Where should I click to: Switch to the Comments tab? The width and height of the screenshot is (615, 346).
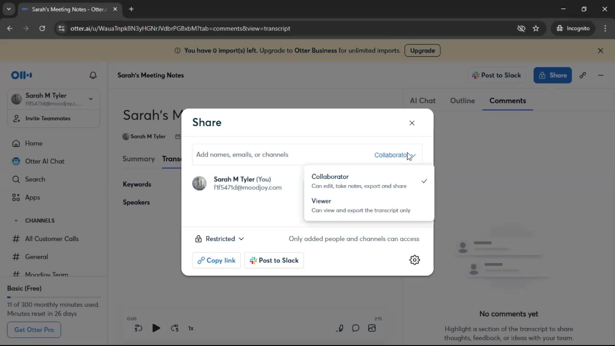tap(507, 101)
